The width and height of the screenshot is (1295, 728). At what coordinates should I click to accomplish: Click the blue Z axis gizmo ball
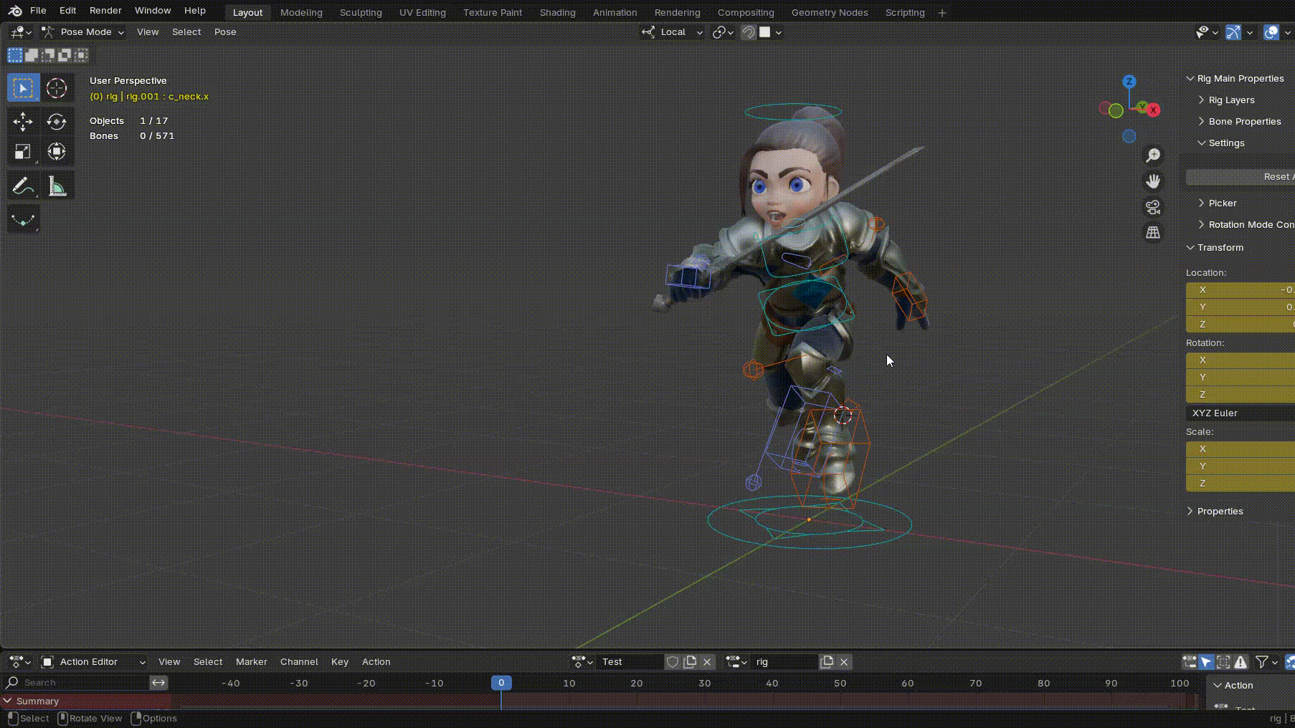[1129, 82]
